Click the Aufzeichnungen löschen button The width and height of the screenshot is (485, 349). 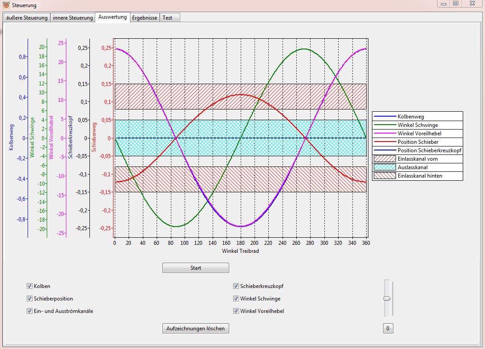[x=196, y=329]
